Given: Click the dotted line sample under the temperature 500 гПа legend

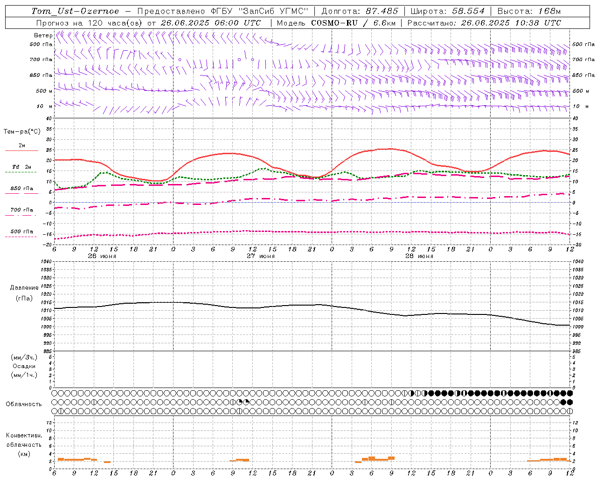Looking at the screenshot, I should point(21,237).
